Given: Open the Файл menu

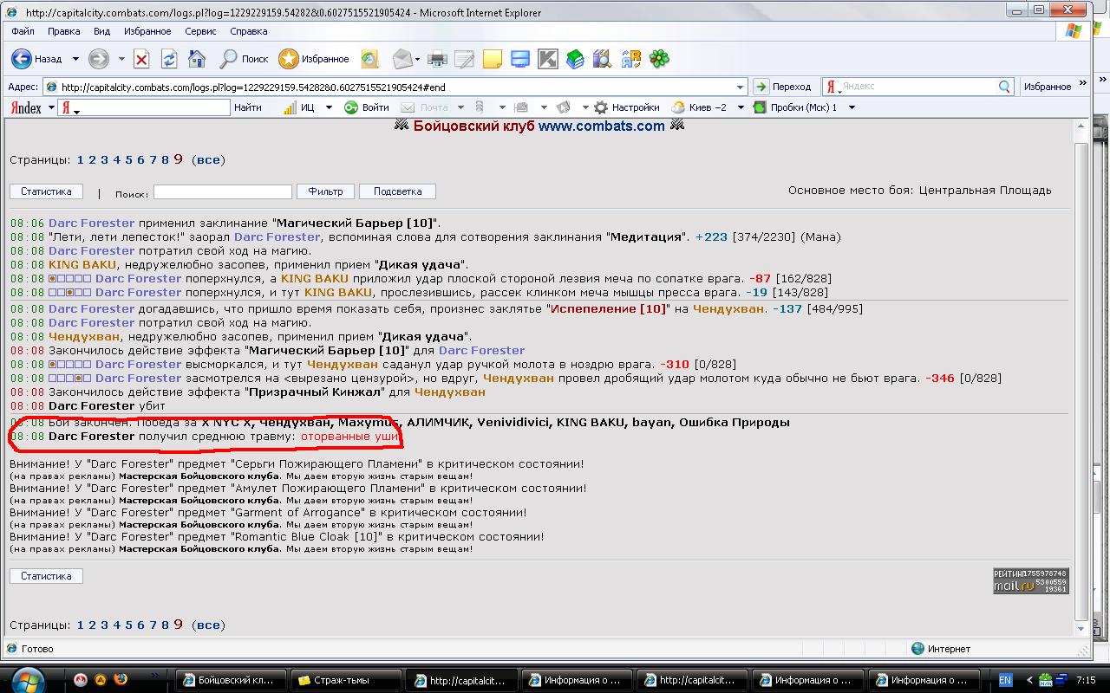Looking at the screenshot, I should [23, 31].
